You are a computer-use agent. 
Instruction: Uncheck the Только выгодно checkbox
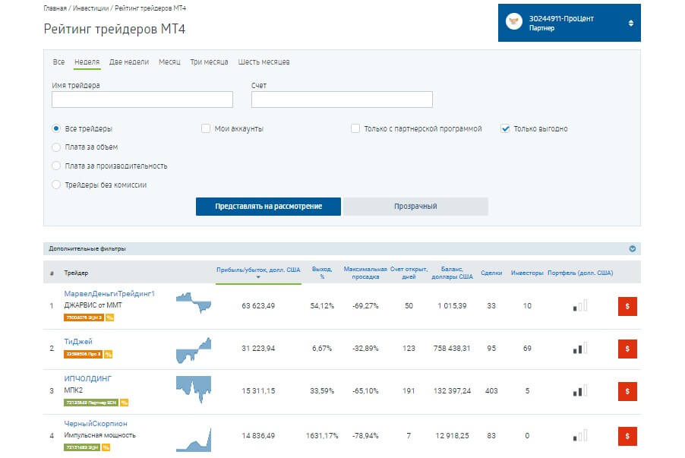[x=505, y=129]
